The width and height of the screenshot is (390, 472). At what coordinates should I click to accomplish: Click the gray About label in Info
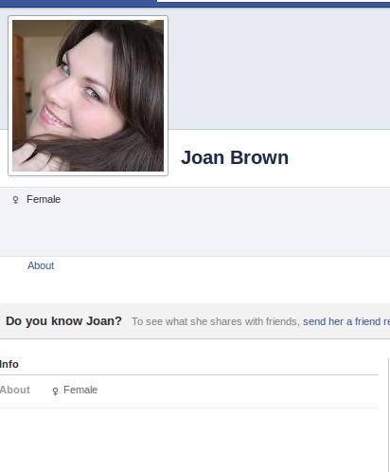point(15,390)
